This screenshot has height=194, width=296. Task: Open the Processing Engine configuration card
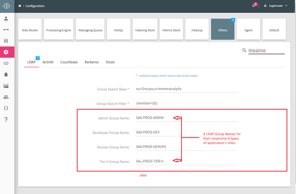[59, 30]
